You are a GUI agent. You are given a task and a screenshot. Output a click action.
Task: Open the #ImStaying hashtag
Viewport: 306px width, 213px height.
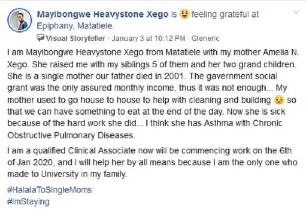point(28,202)
